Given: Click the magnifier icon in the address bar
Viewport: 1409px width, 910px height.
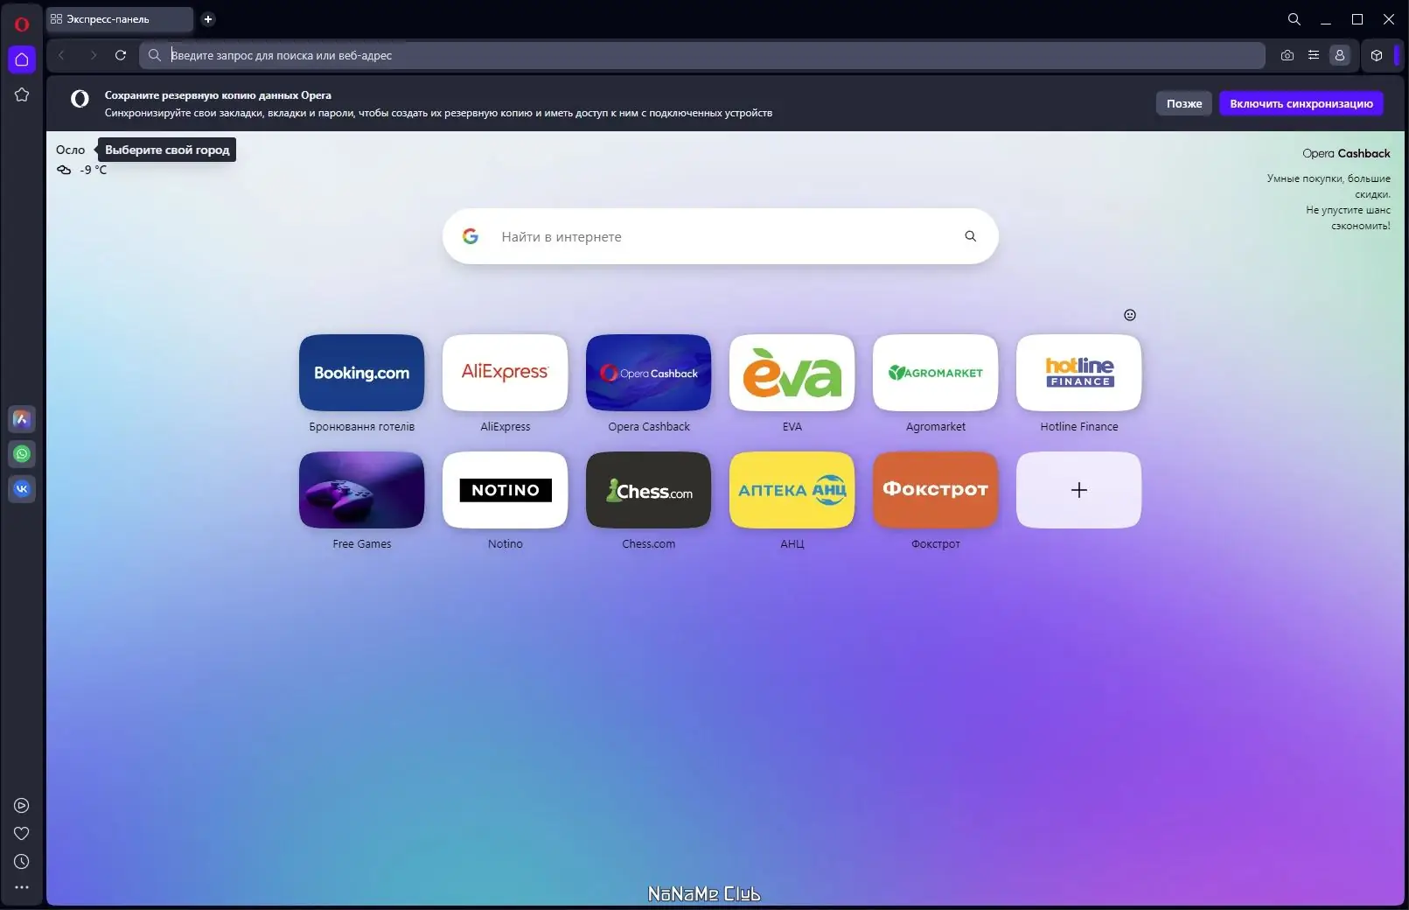Looking at the screenshot, I should pyautogui.click(x=155, y=55).
